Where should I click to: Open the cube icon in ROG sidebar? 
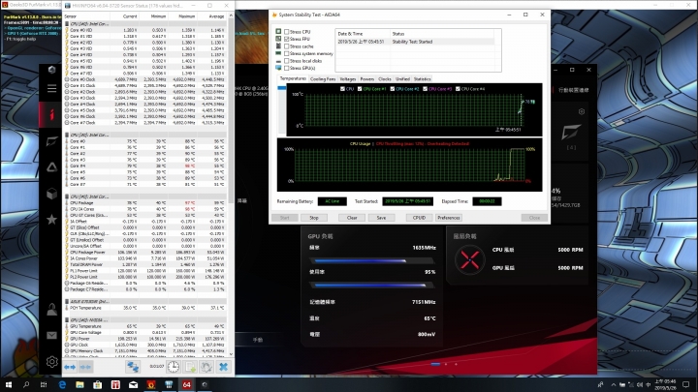pos(51,194)
